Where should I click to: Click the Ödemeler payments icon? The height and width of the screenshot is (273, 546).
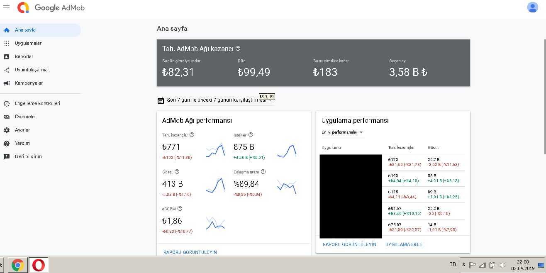point(6,117)
